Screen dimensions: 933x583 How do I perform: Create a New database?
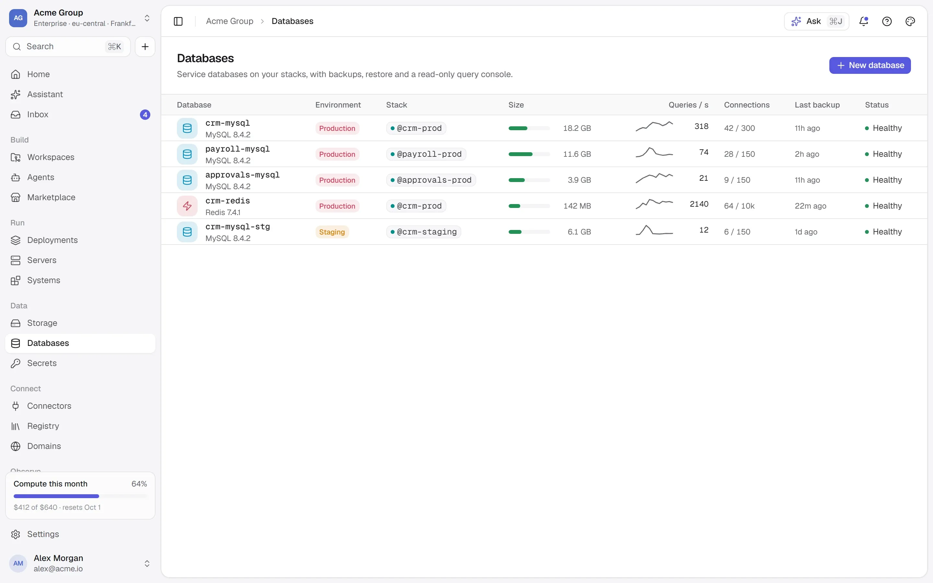pos(870,65)
